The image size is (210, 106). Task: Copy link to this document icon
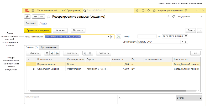pos(168,17)
